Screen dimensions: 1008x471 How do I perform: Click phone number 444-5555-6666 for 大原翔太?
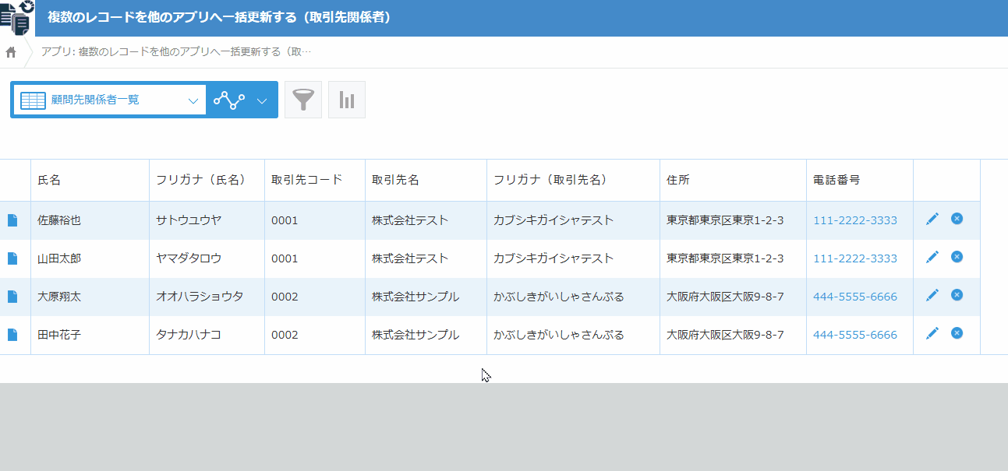click(854, 297)
